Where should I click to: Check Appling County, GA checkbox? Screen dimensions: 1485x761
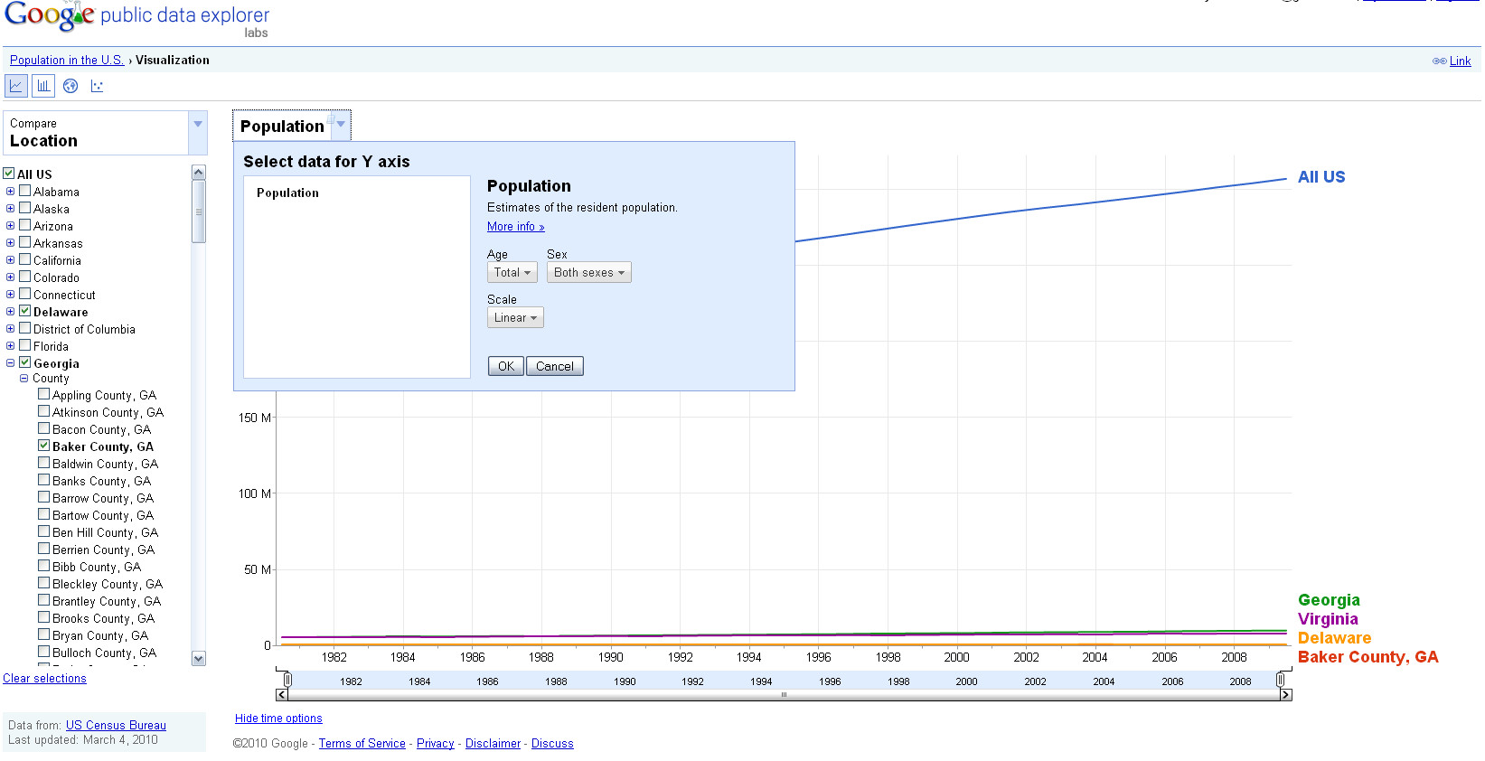pos(43,394)
